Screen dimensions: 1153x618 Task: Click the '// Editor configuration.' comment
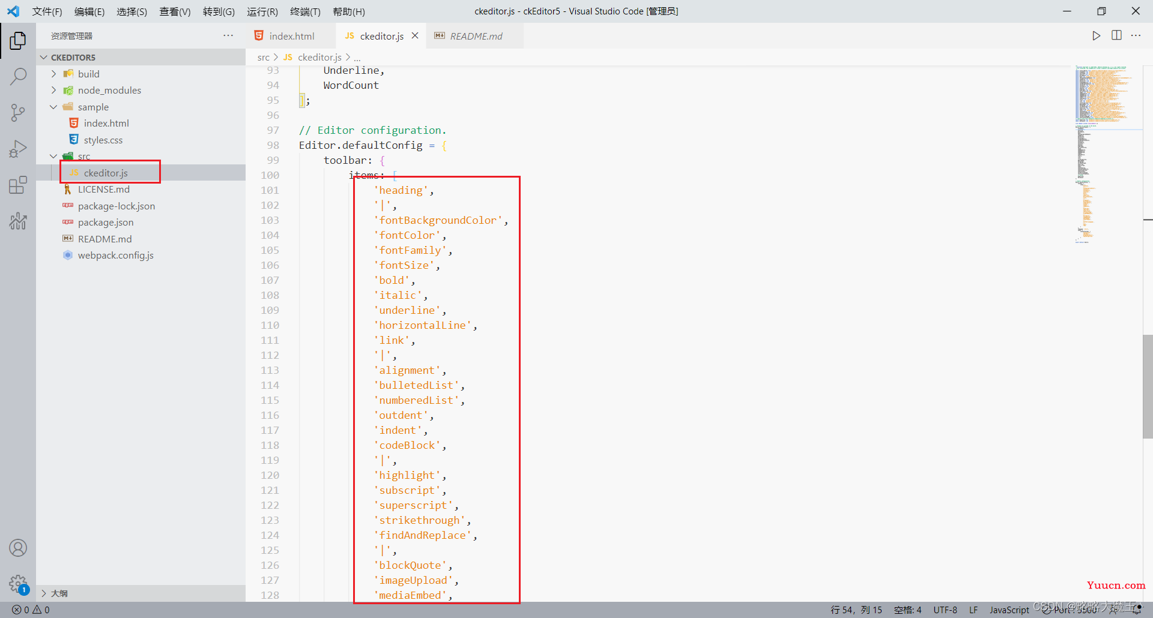(x=373, y=130)
